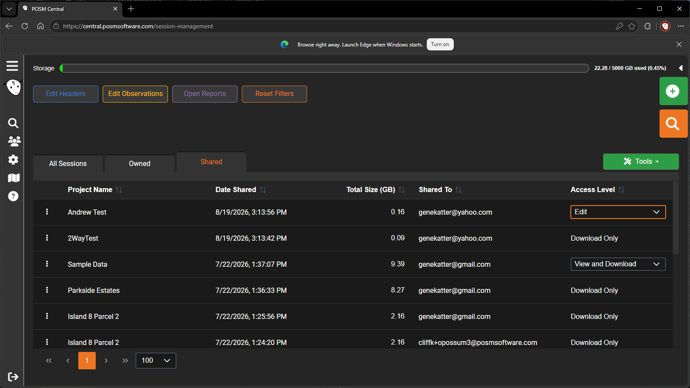Open row menu for Parkside Estates
Screen dimensions: 690x388
tap(47, 290)
